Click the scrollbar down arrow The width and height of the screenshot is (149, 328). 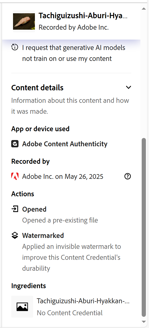click(x=144, y=322)
